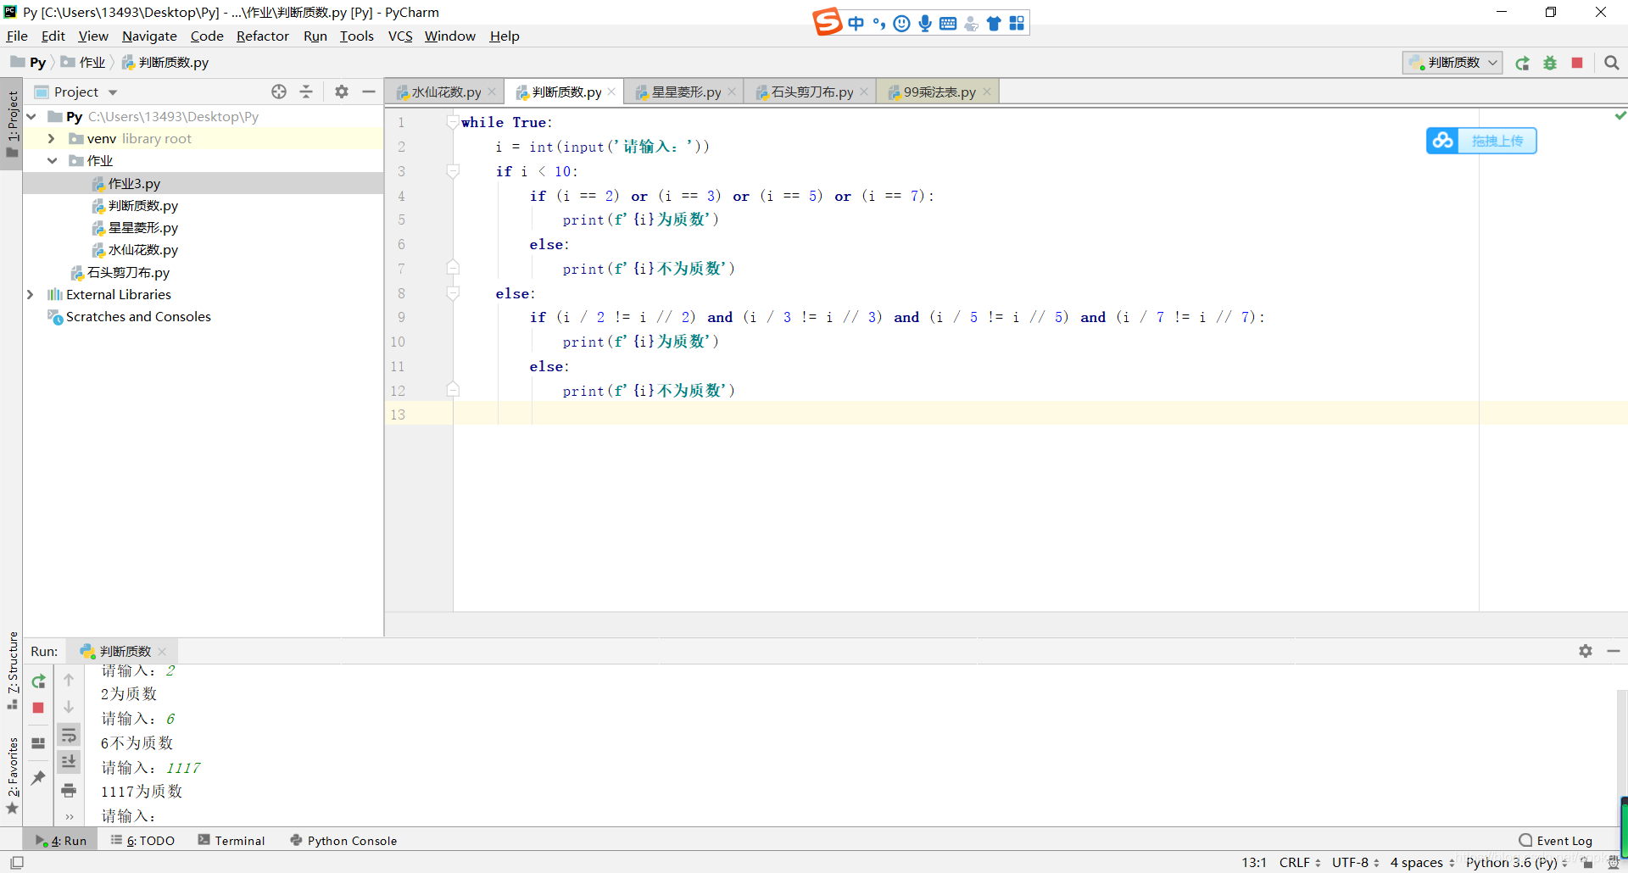Toggle the 1: Project side tab
1628x873 pixels.
click(x=12, y=125)
